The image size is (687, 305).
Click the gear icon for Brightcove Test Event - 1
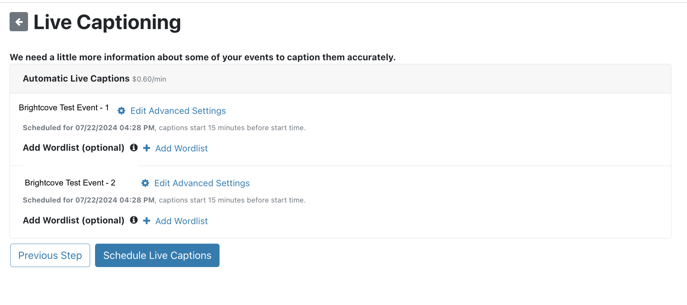(121, 111)
